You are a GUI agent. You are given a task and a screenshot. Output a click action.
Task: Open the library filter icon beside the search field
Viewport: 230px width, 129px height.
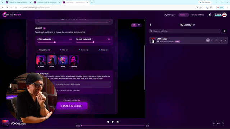[224, 31]
